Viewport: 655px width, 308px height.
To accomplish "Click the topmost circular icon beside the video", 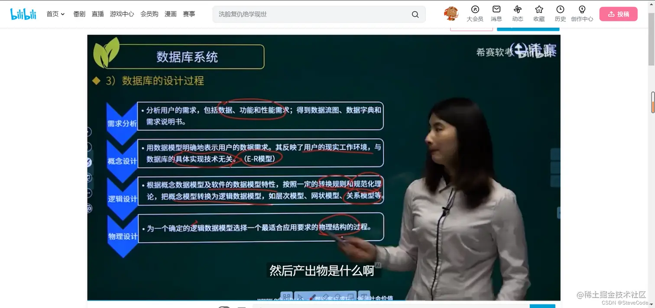I will pos(89,131).
